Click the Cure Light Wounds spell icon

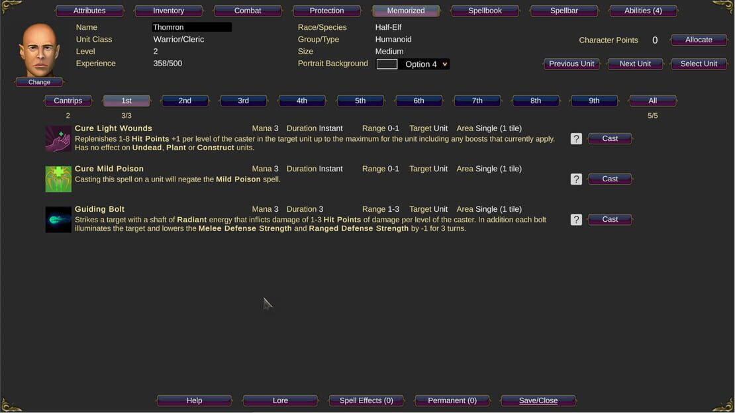pyautogui.click(x=58, y=138)
